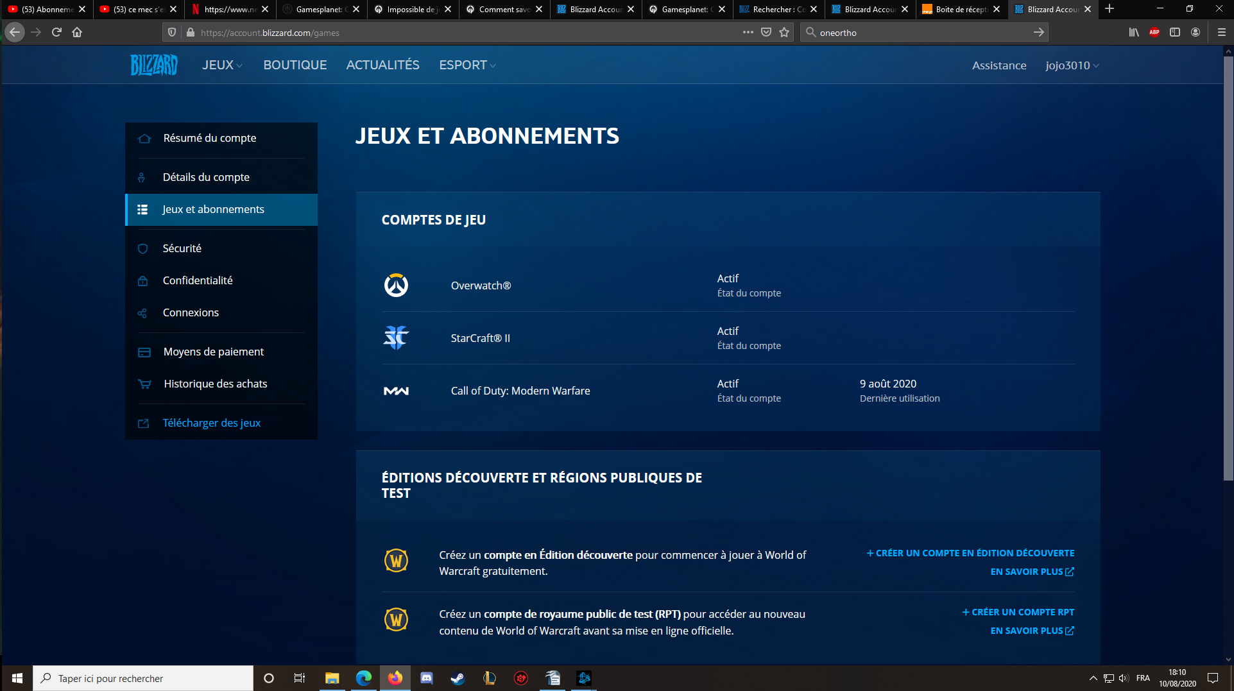Screen dimensions: 1234x691
Task: Click the Firefox home icon
Action: (77, 32)
